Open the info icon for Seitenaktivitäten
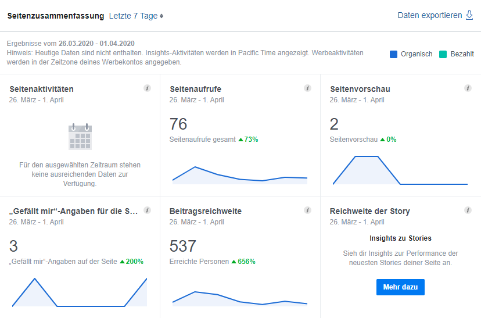This screenshot has height=318, width=481. tap(147, 88)
